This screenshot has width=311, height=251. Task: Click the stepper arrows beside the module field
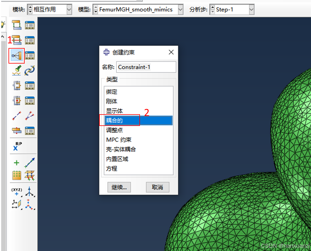pos(30,9)
